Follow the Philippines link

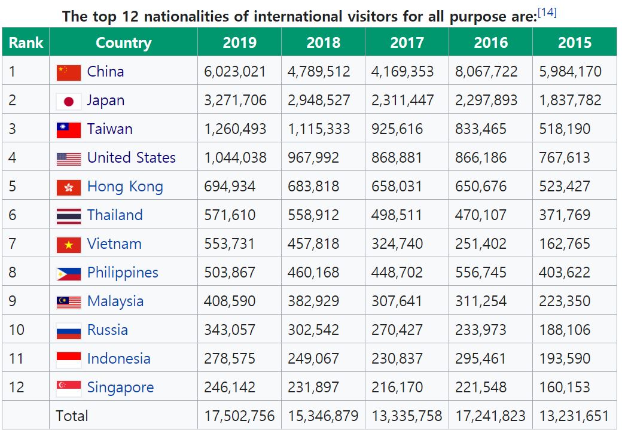pyautogui.click(x=123, y=273)
